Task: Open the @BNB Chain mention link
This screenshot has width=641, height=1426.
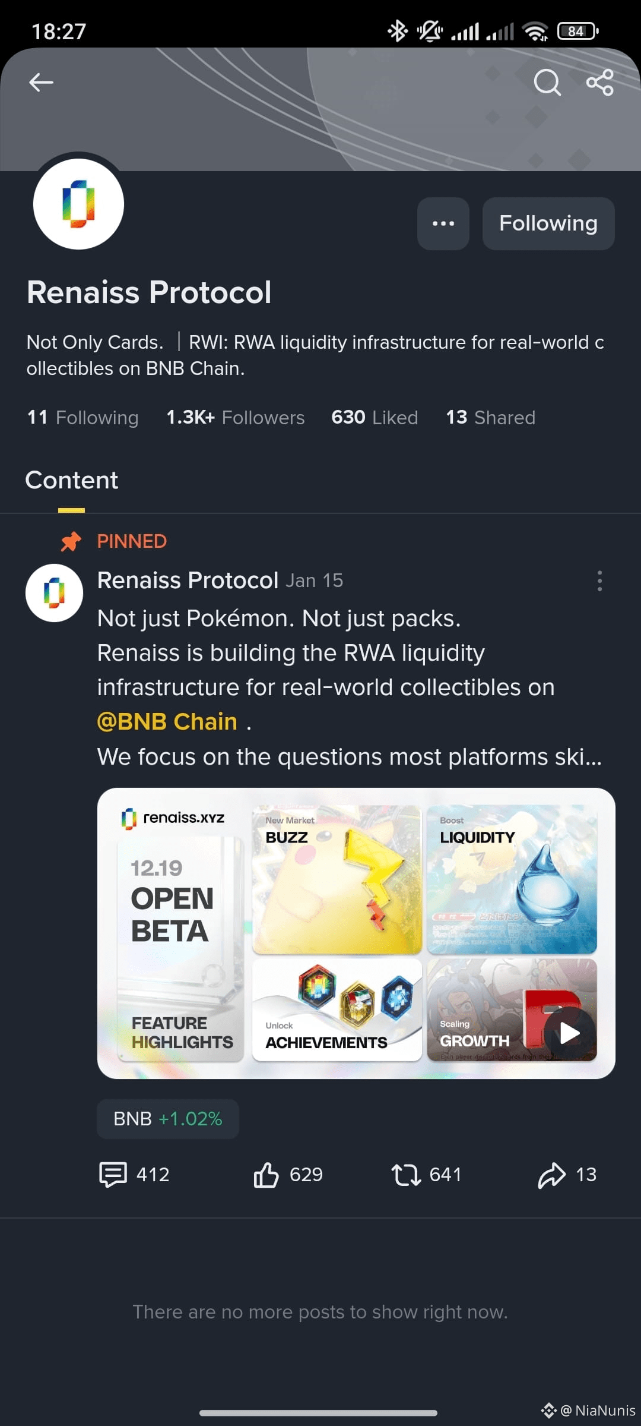Action: click(x=167, y=721)
